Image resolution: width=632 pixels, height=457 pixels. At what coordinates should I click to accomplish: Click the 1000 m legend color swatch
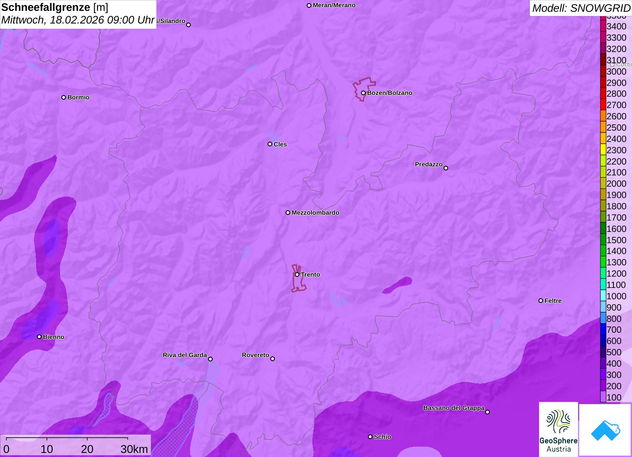coord(603,296)
